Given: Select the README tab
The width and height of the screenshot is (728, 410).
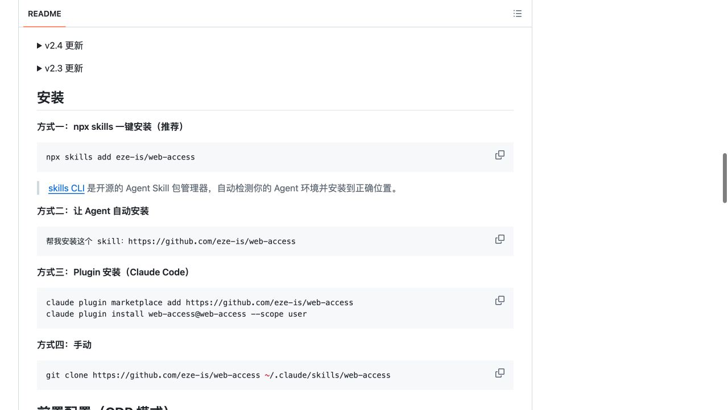Looking at the screenshot, I should 44,14.
